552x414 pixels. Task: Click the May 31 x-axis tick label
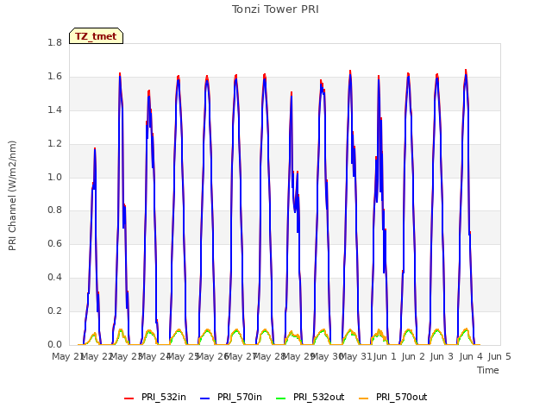[x=356, y=356]
